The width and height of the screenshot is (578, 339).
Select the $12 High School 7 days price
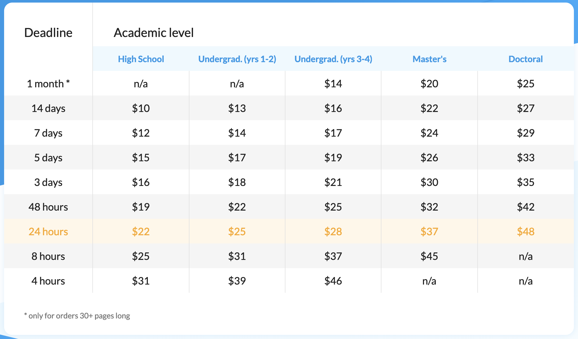[141, 133]
